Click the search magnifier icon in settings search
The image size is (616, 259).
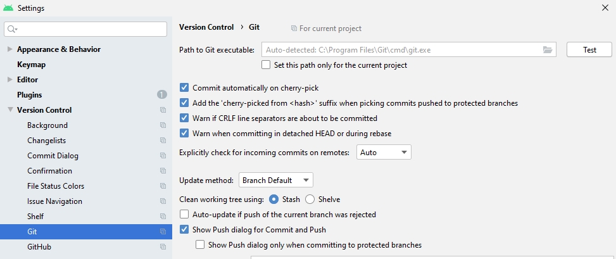[12, 29]
